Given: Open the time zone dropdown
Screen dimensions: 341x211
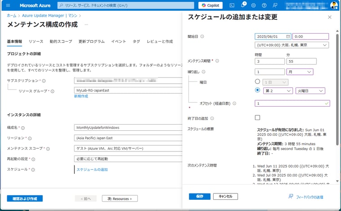Looking at the screenshot, I should coord(292,45).
